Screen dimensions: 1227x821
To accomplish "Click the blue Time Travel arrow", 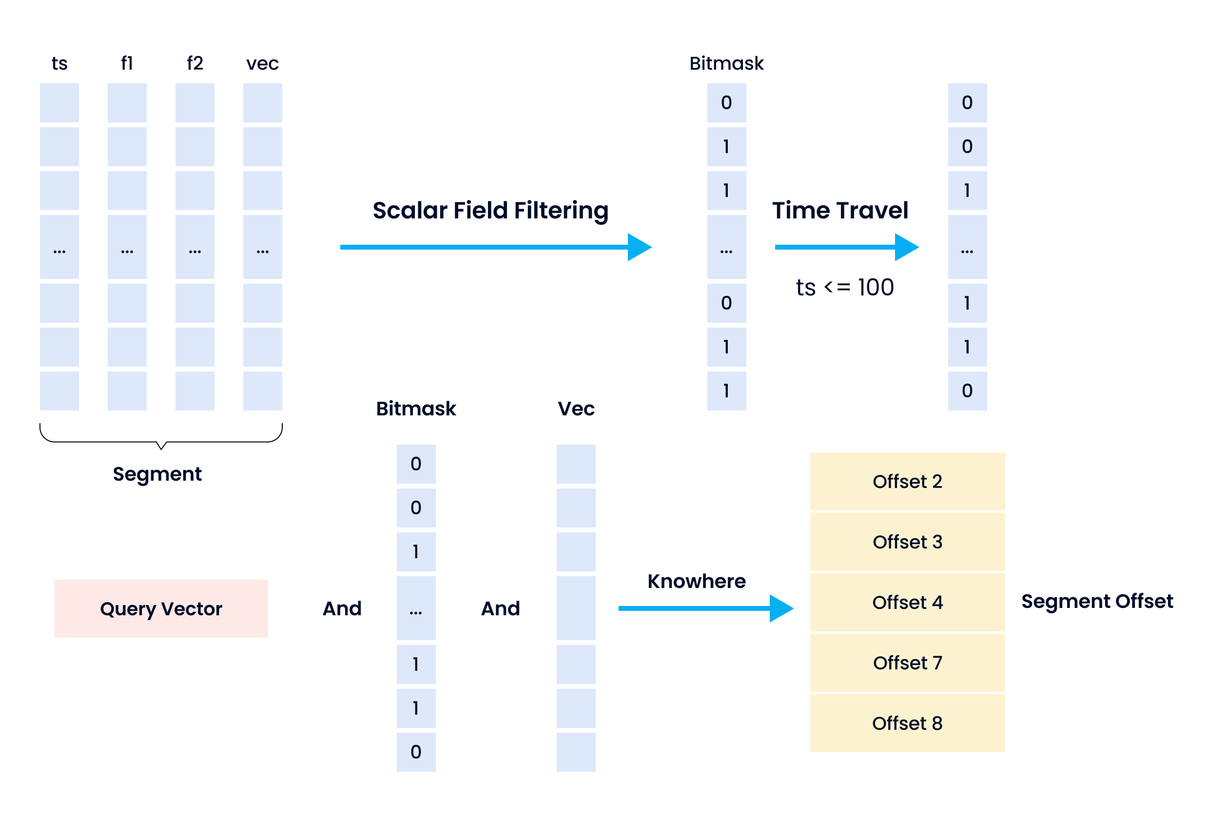I will 845,247.
